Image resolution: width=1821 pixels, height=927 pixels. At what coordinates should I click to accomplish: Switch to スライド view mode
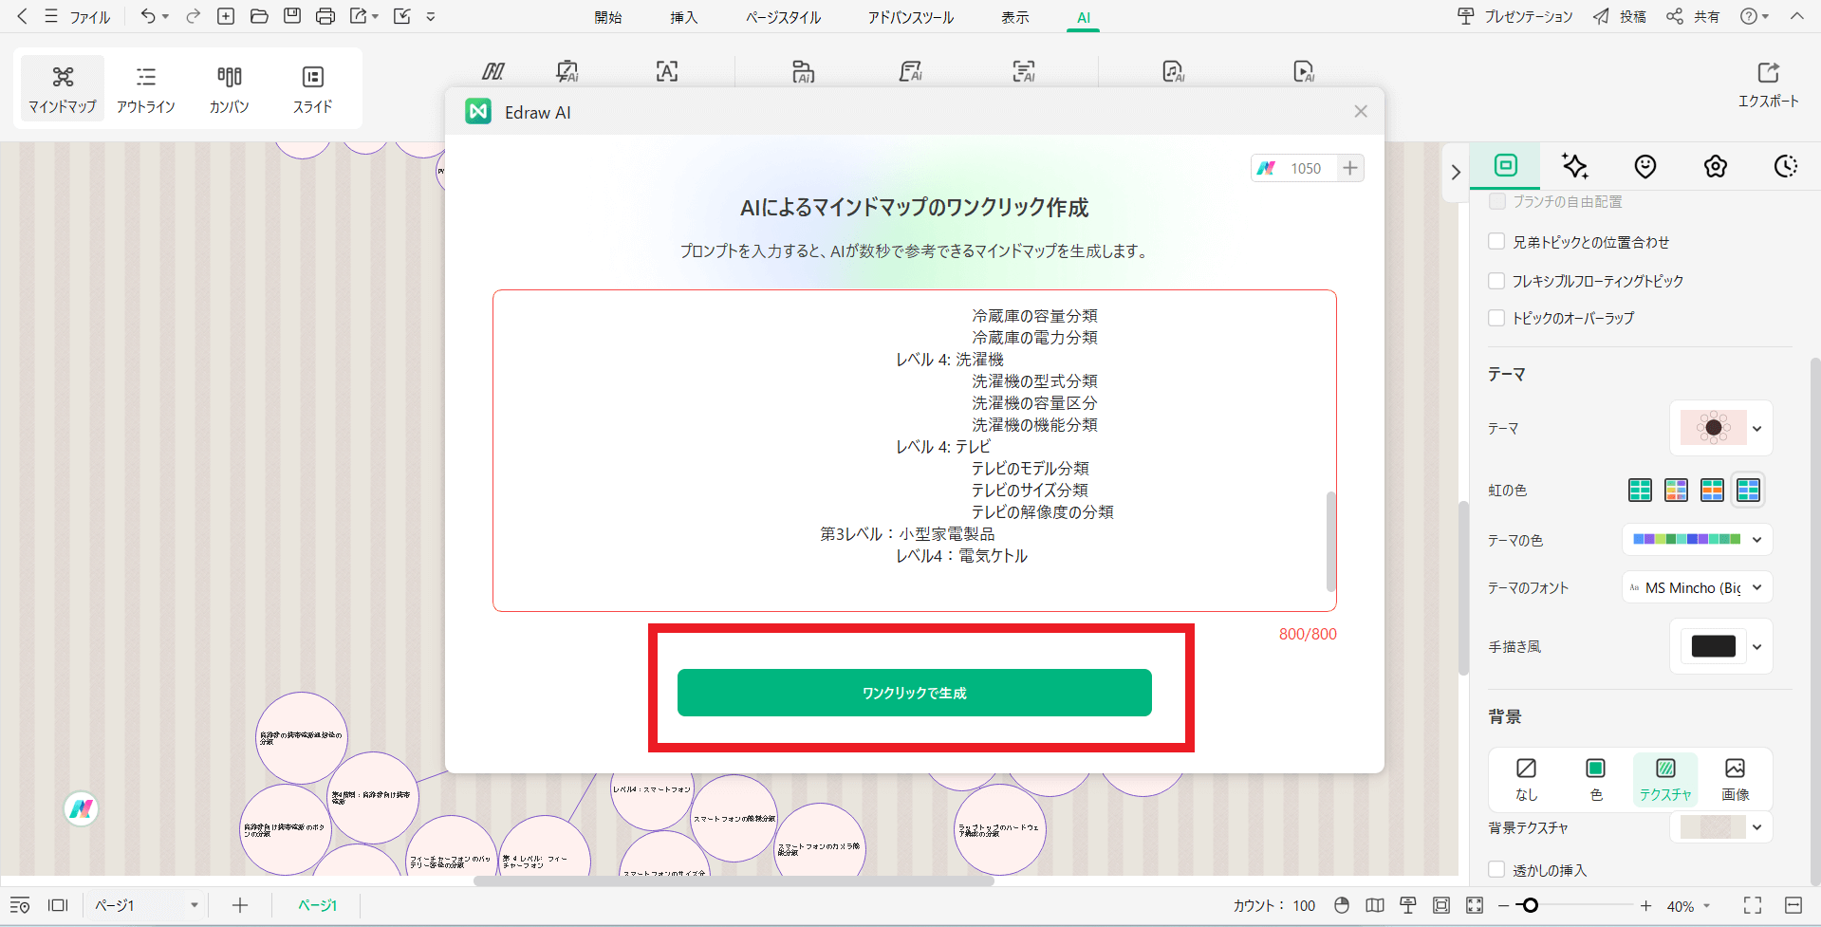pos(313,88)
